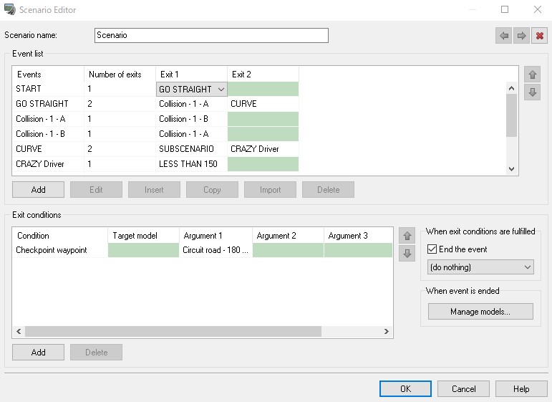Image resolution: width=552 pixels, height=402 pixels.
Task: Click the SUBSCENARIO exit cell
Action: coord(191,149)
